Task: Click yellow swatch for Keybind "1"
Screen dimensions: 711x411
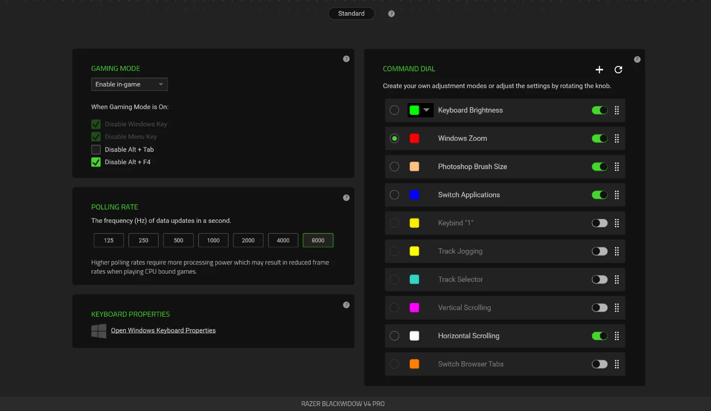Action: [414, 223]
